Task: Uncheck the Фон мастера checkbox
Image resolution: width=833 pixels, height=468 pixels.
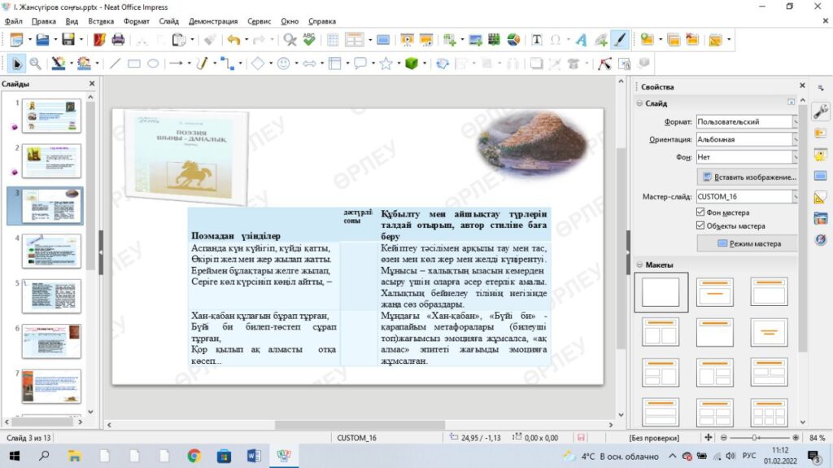Action: [x=700, y=212]
